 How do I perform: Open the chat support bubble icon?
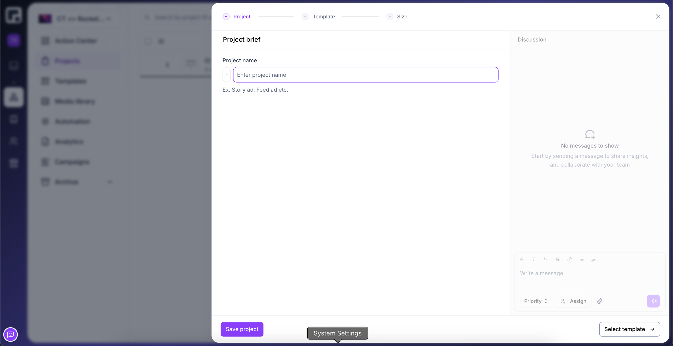(x=11, y=334)
